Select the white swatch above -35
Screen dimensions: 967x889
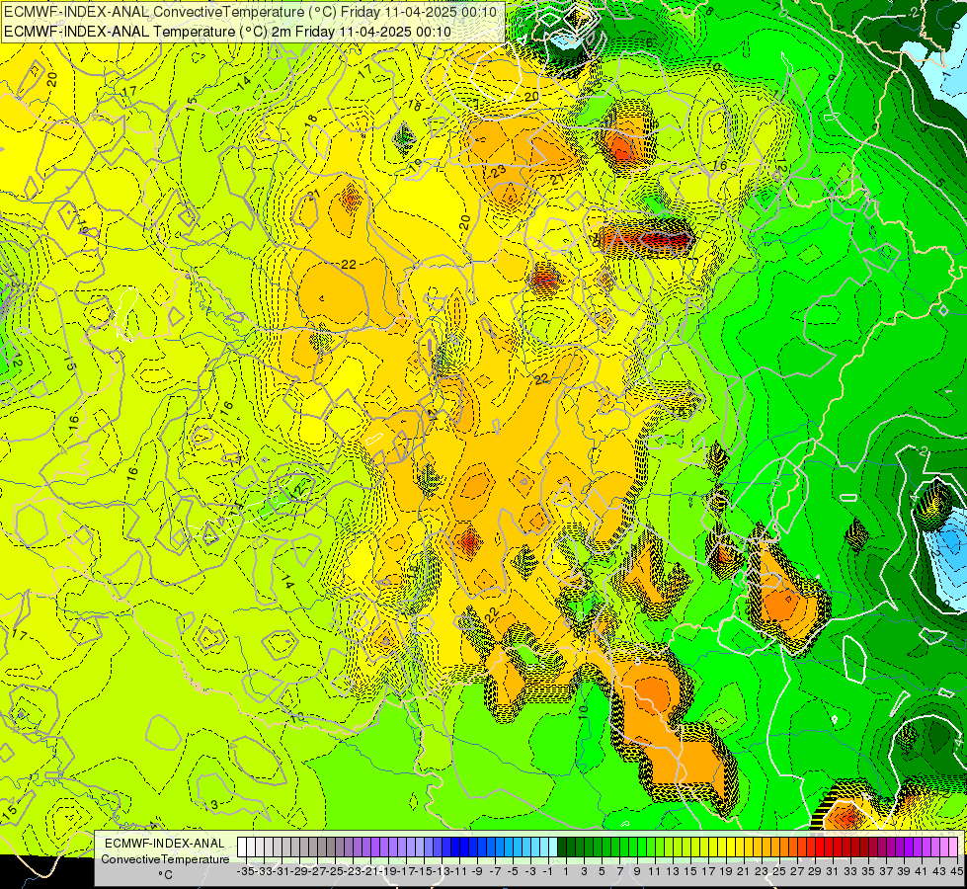tap(242, 847)
